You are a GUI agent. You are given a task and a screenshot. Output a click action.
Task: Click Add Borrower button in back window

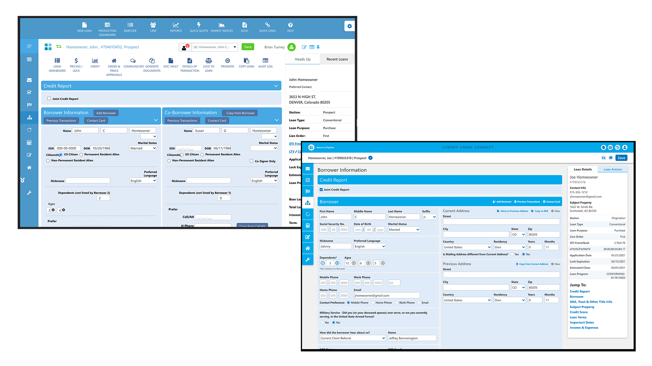106,113
